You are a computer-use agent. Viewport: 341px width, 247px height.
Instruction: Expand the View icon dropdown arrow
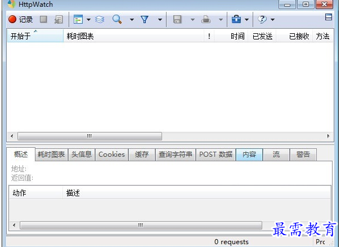(x=88, y=20)
